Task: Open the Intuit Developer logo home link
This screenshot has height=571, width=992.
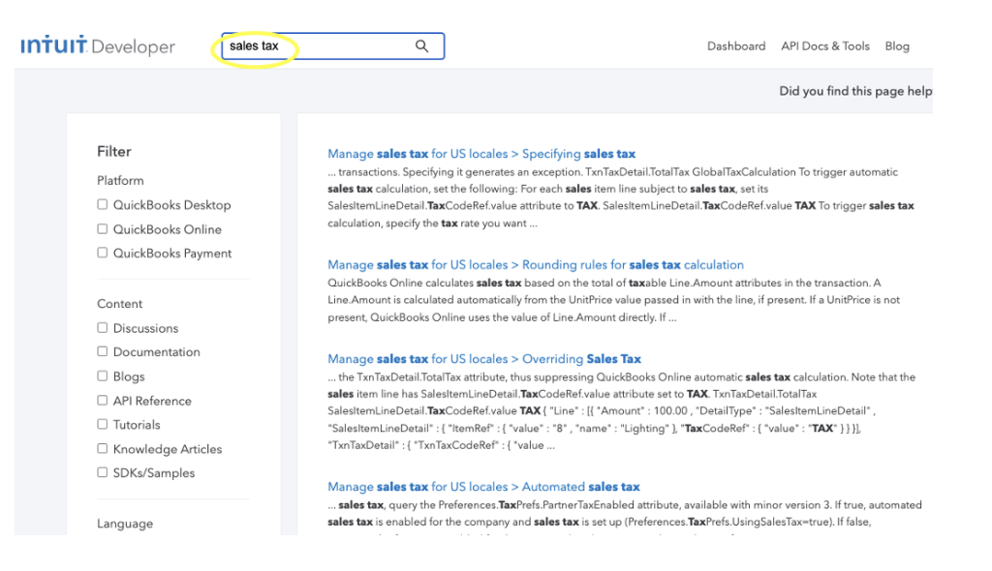Action: [x=98, y=46]
